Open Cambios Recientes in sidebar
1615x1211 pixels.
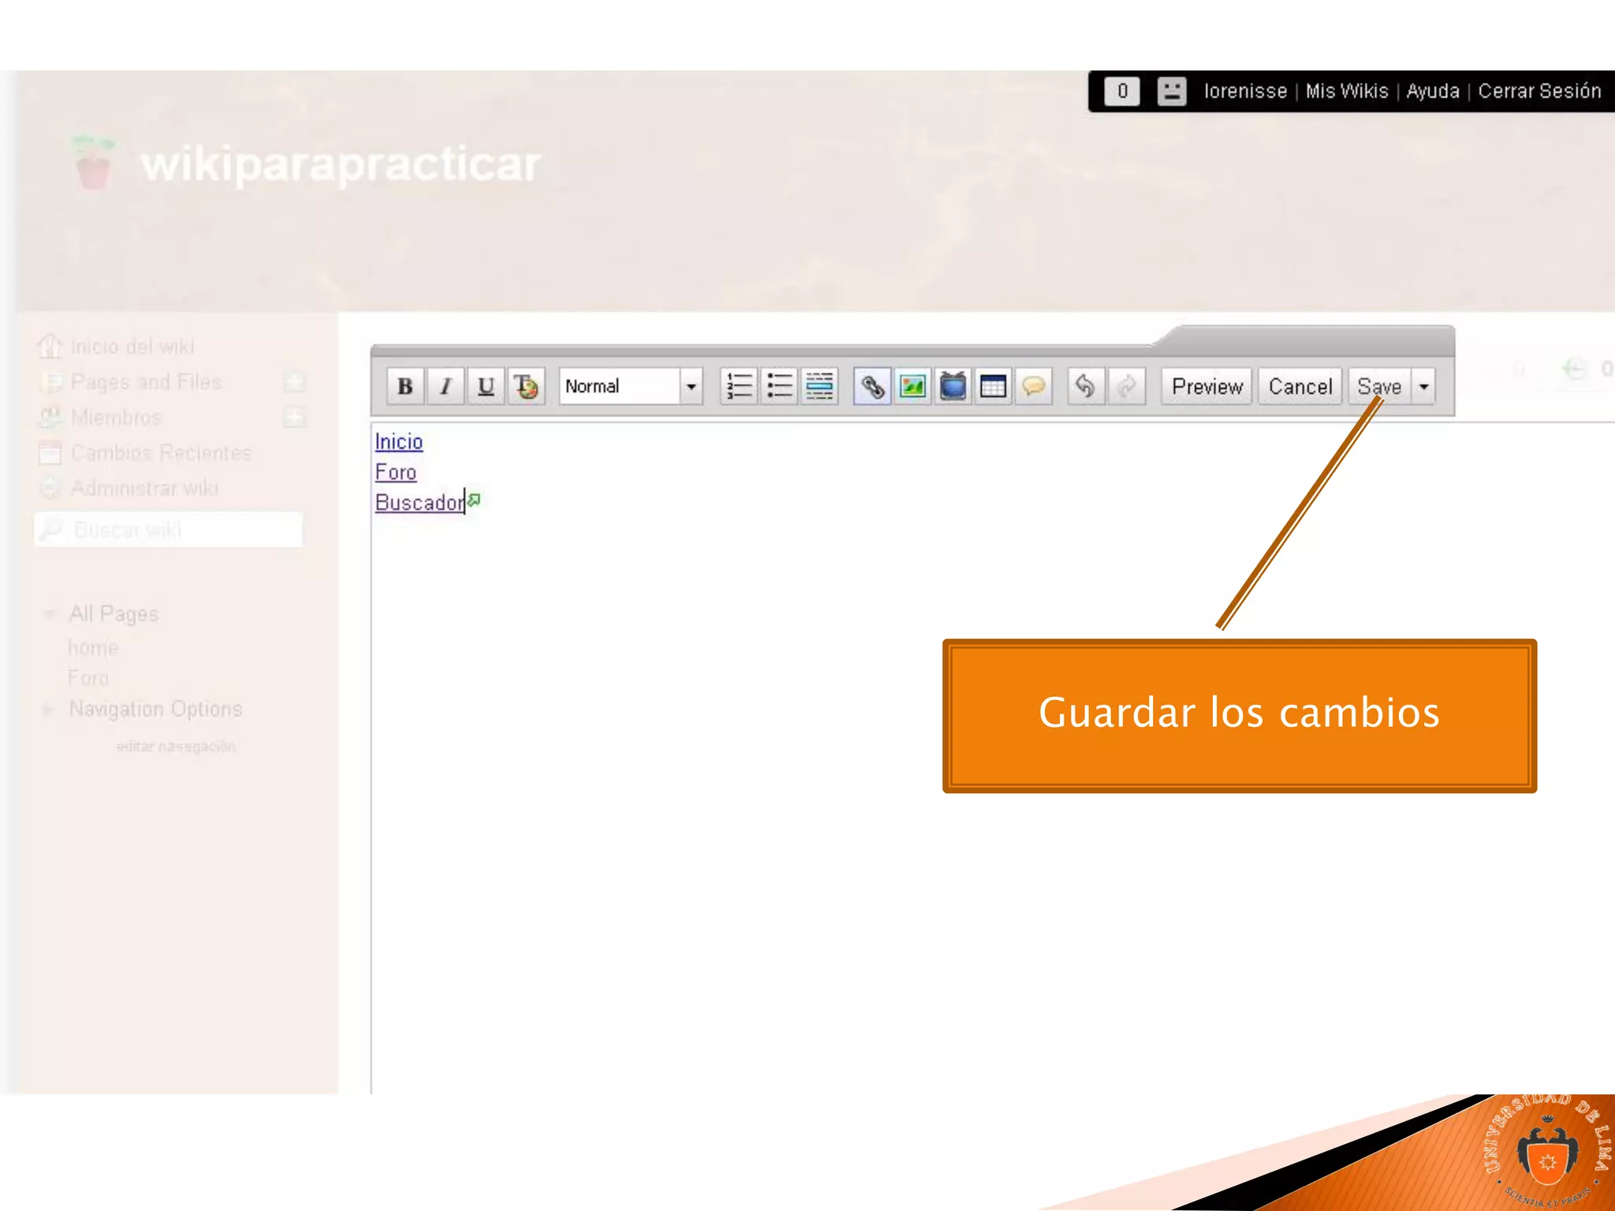161,453
